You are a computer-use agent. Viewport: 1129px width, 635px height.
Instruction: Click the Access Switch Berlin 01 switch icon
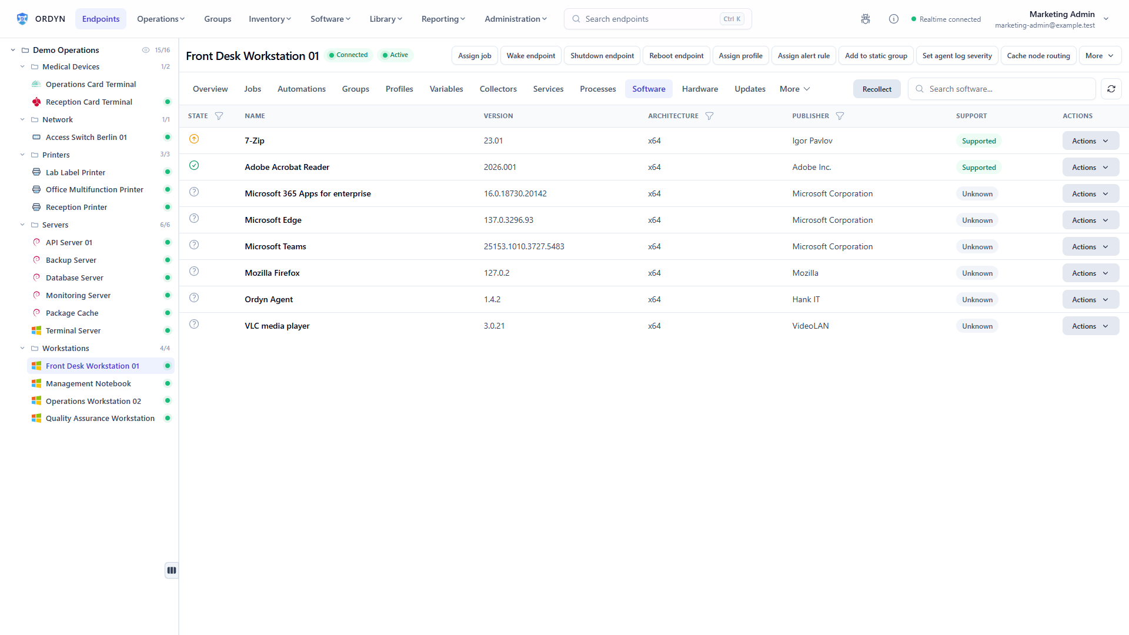[36, 137]
